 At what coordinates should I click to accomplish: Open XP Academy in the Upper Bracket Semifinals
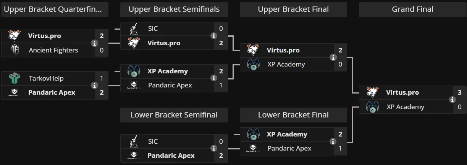click(168, 71)
